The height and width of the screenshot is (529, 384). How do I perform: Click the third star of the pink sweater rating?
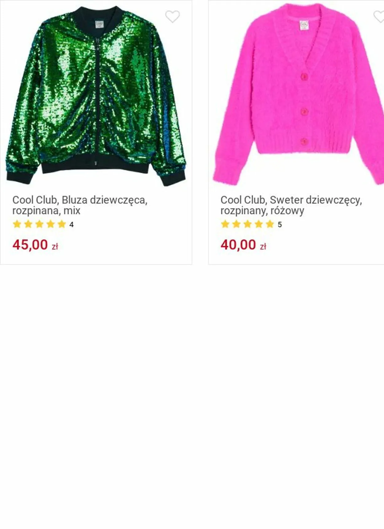248,224
